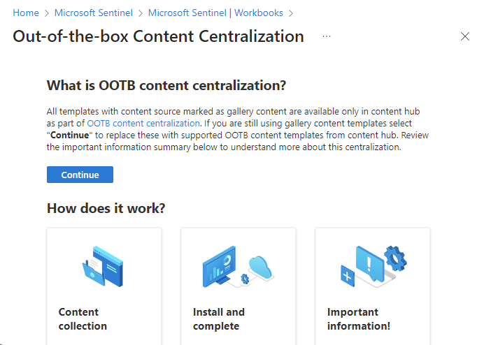Open the ellipsis more options menu
Screen dimensions: 477x345
(327, 36)
